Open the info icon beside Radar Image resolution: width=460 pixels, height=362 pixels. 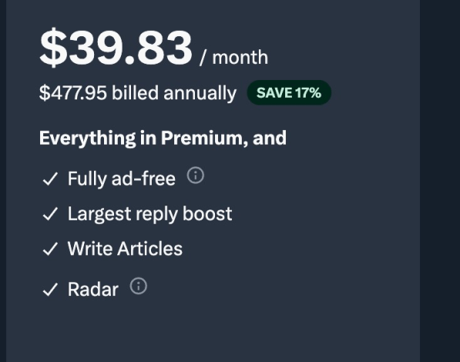click(139, 286)
